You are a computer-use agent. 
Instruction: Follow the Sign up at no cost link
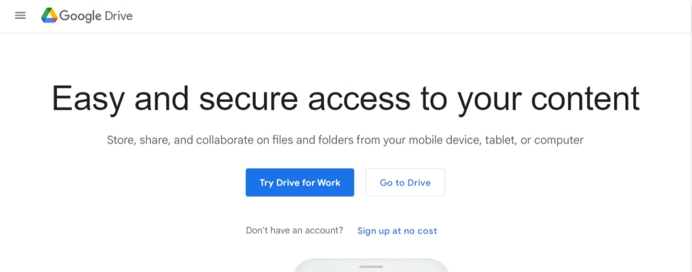pos(397,231)
